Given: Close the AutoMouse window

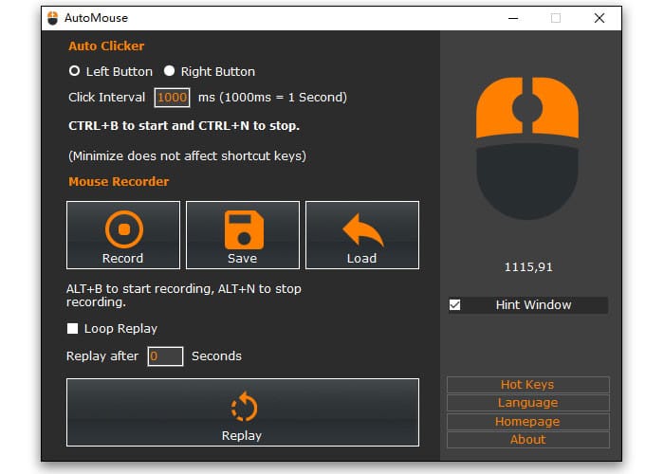Looking at the screenshot, I should [x=599, y=18].
